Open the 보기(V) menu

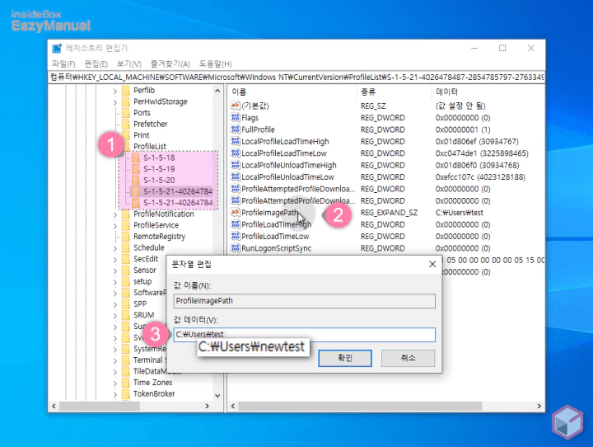pyautogui.click(x=129, y=64)
